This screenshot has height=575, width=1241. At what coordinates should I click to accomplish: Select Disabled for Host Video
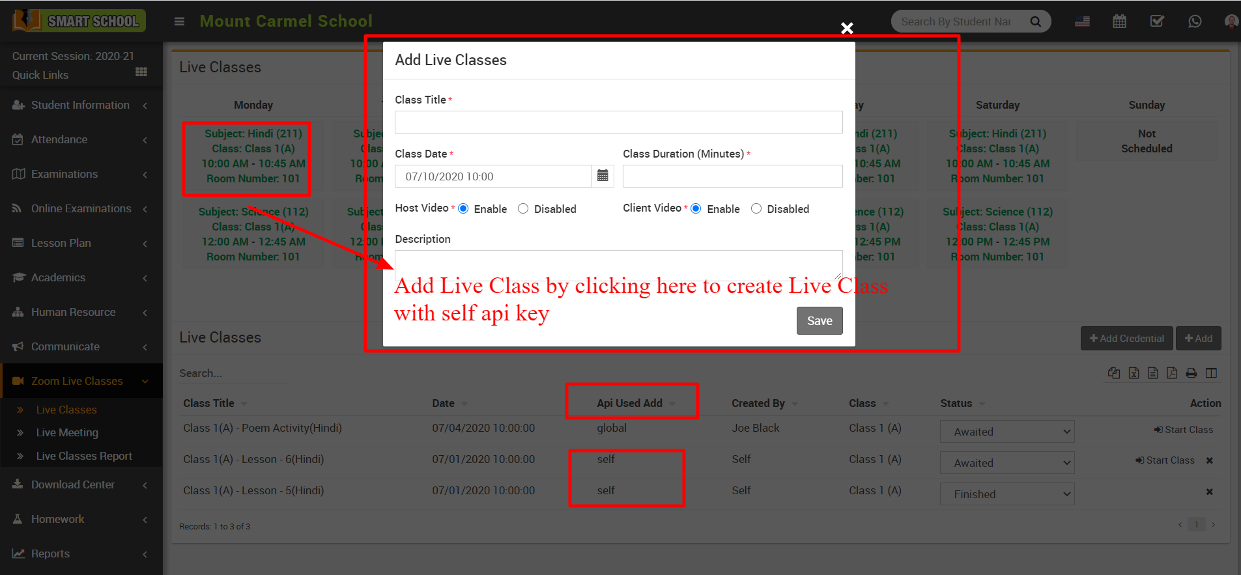[523, 208]
